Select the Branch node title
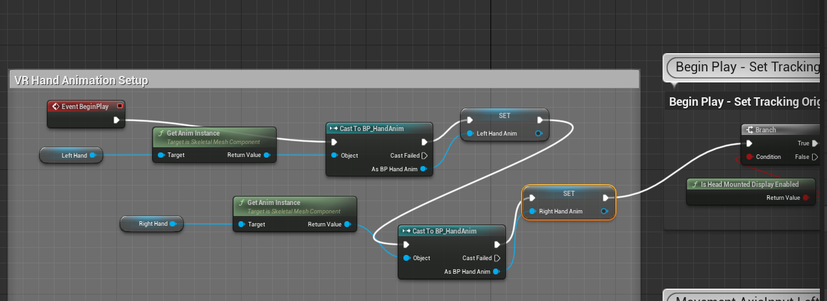 click(x=765, y=130)
